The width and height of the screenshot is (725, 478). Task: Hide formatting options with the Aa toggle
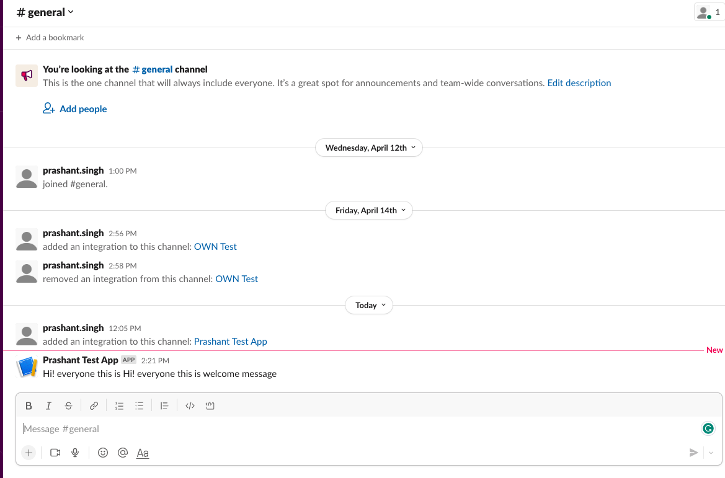pos(143,453)
